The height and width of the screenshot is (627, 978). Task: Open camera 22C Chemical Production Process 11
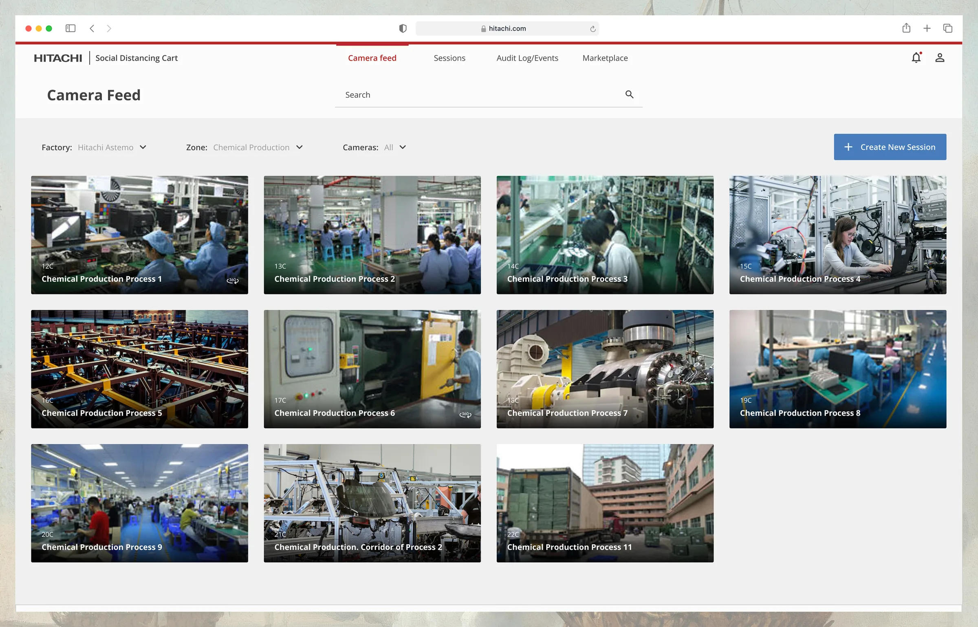click(x=605, y=503)
